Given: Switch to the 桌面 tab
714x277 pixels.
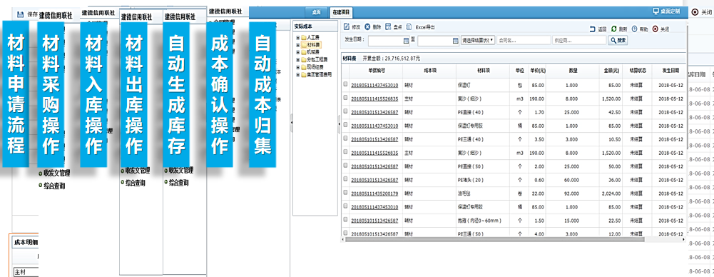Looking at the screenshot, I should coord(317,12).
